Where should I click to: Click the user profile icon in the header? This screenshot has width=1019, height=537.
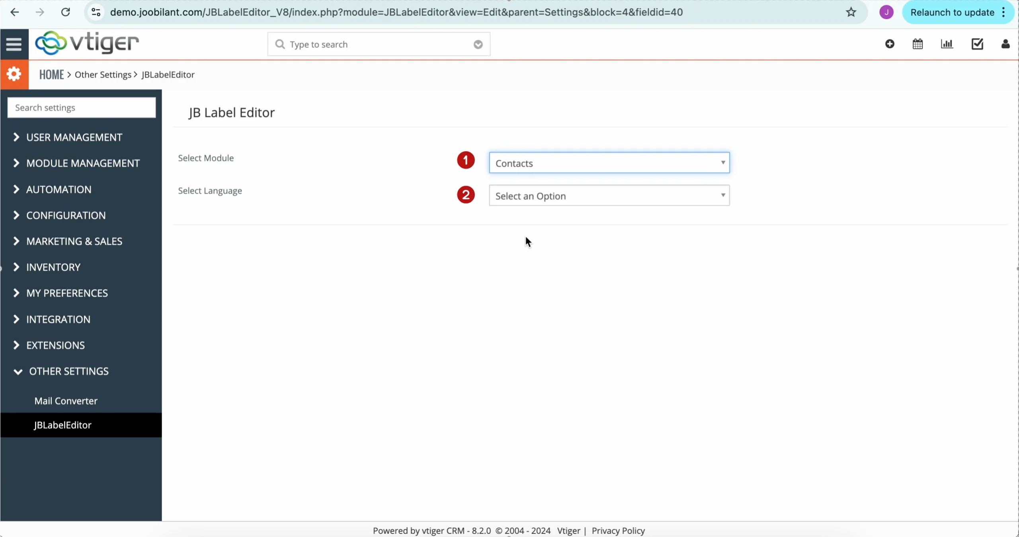[1005, 44]
